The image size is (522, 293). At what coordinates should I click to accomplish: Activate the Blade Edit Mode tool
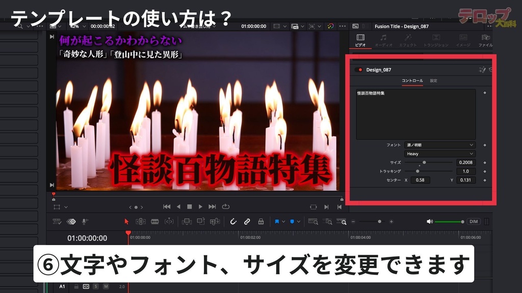click(154, 221)
